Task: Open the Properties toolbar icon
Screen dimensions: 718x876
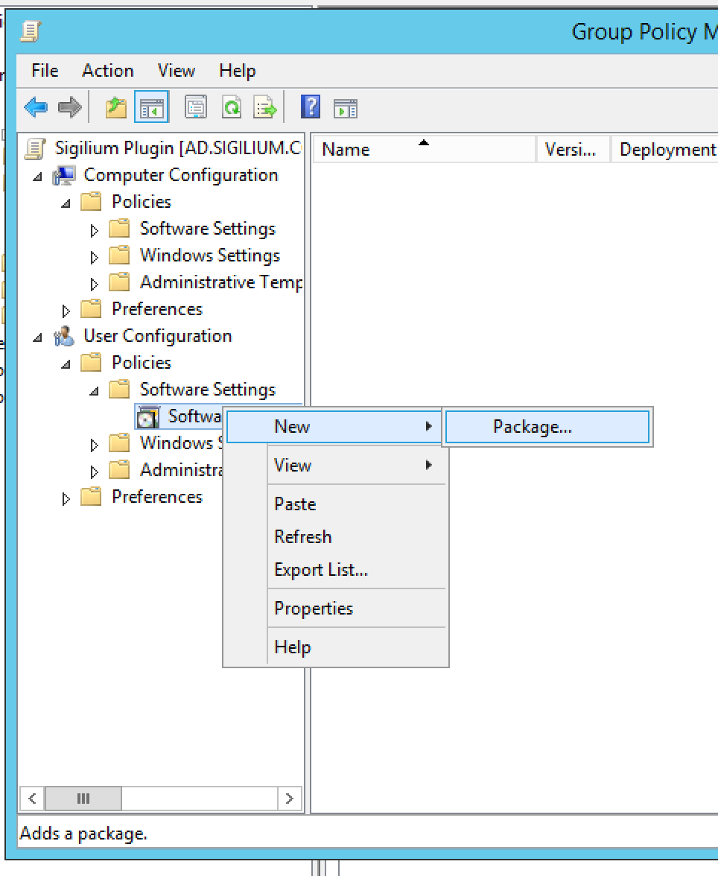Action: (x=196, y=107)
